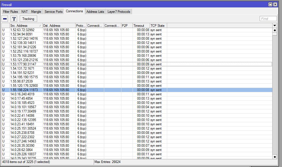
Task: Select row with source 14.0.19.177:30499
Action: 137,111
